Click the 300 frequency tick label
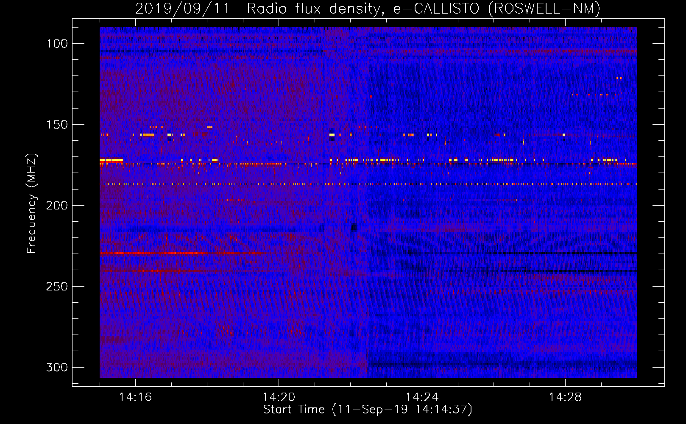This screenshot has height=424, width=686. point(57,367)
